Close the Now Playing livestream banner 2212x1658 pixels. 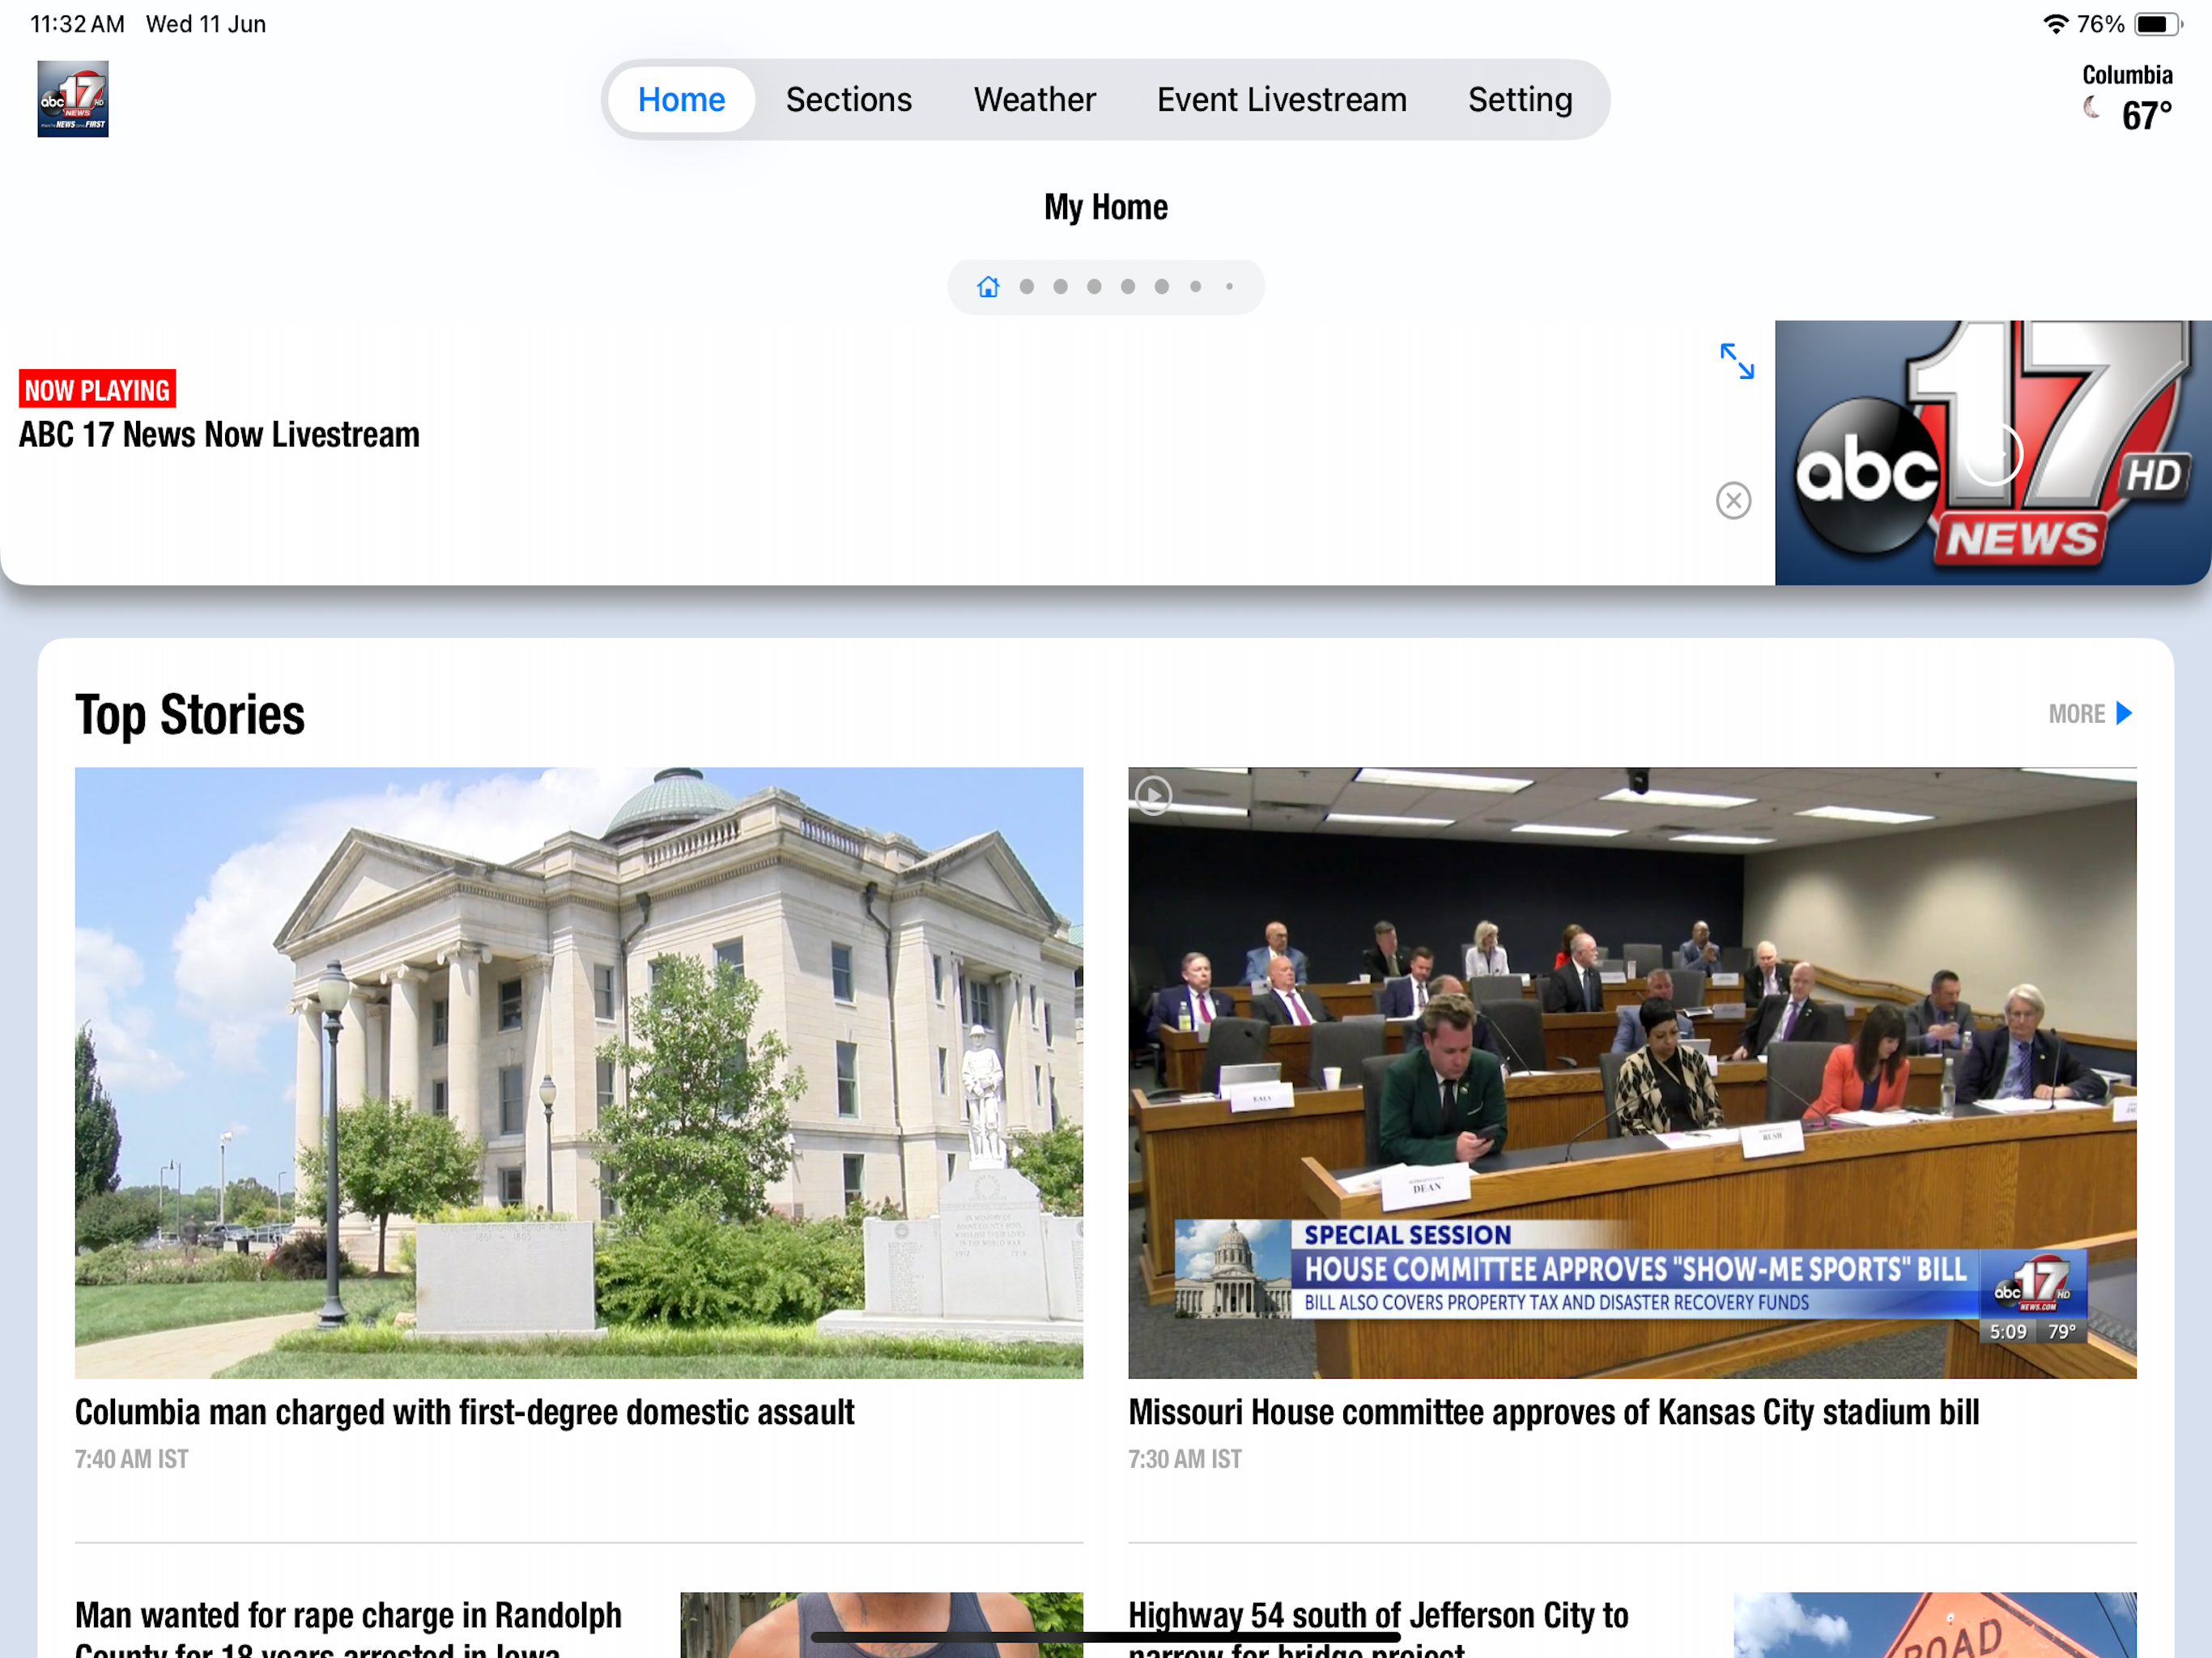[1733, 500]
